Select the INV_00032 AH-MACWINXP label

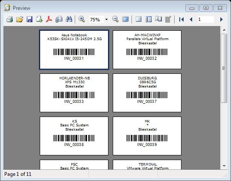pos(147,50)
